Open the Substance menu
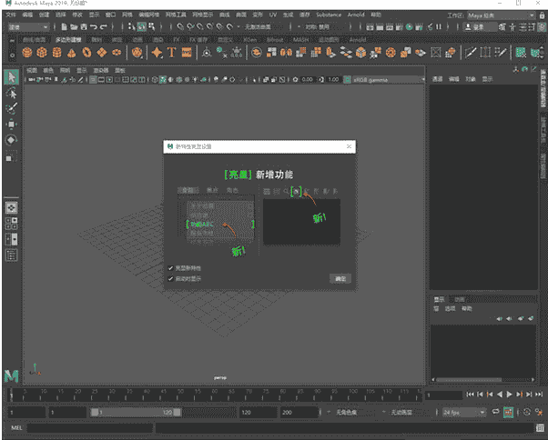 [329, 15]
